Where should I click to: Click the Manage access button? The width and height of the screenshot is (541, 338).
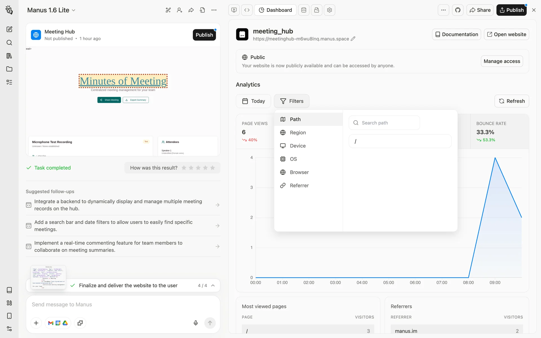coord(502,61)
